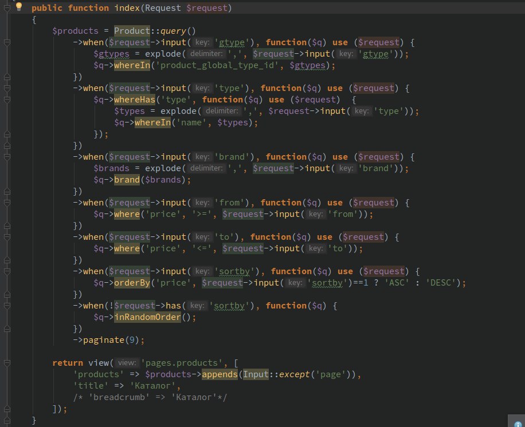Fold the return view array block

pos(7,363)
